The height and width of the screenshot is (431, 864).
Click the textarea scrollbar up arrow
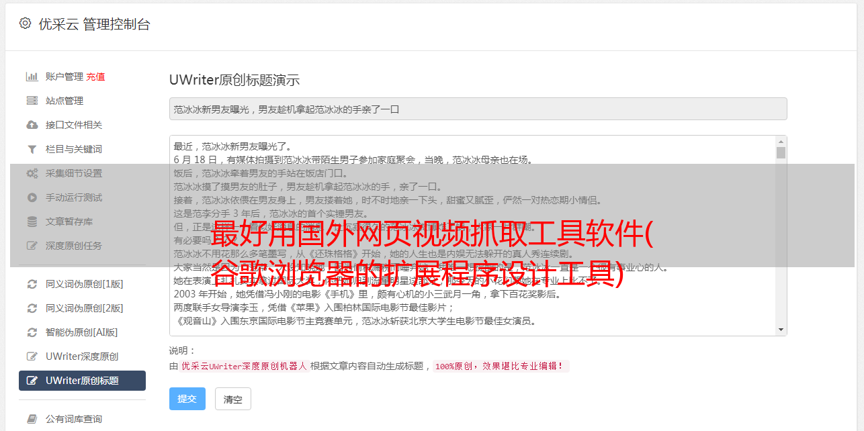coord(781,142)
